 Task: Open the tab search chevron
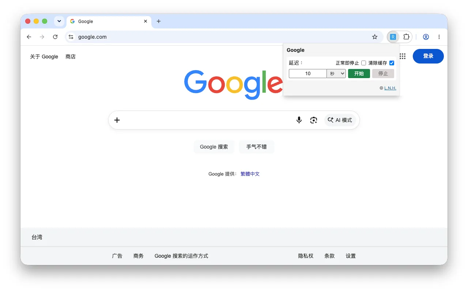(59, 21)
